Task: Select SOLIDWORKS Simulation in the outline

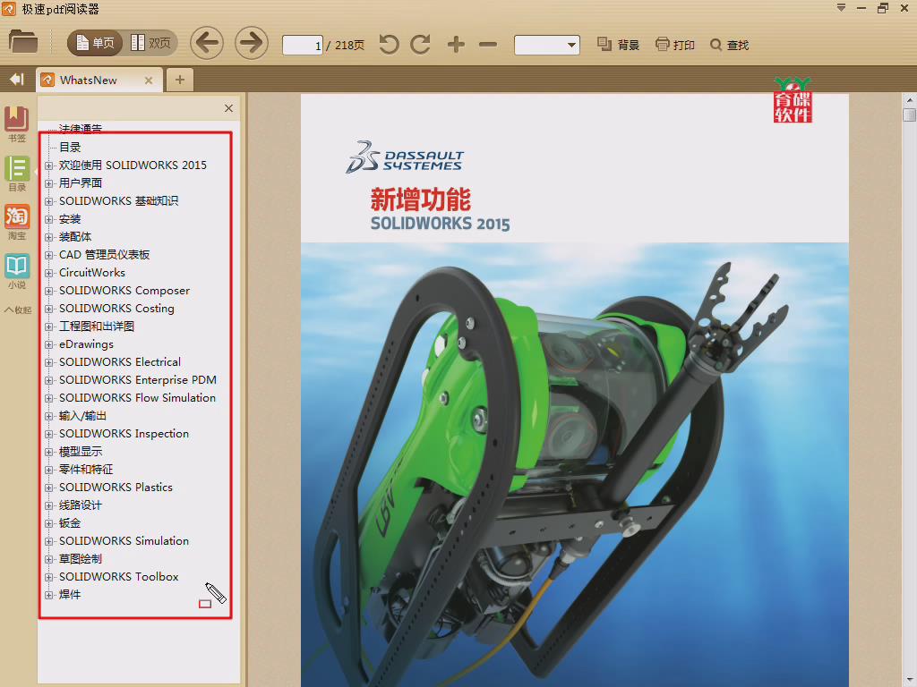Action: (x=124, y=541)
